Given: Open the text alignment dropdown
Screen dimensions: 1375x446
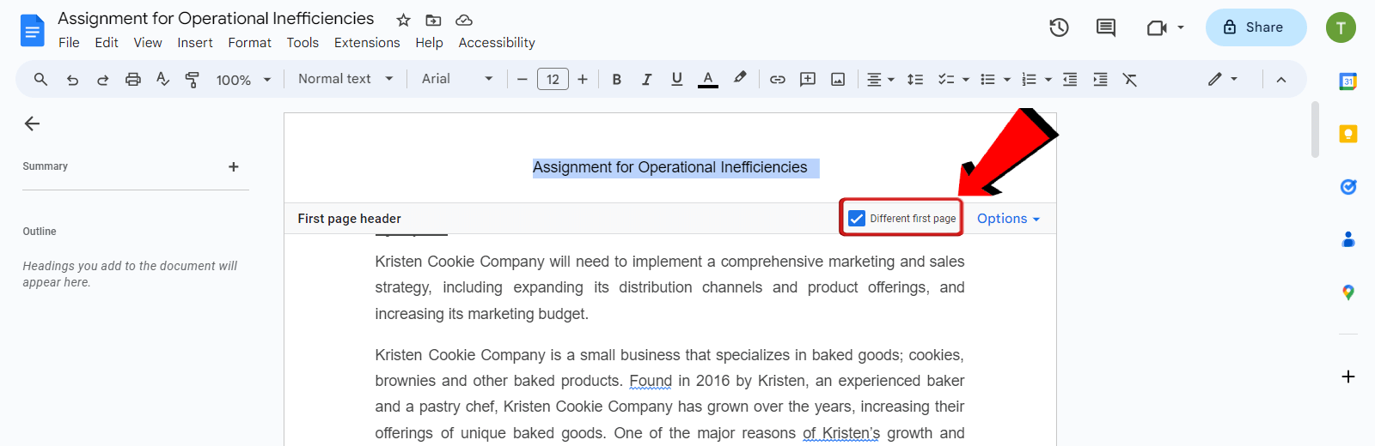Looking at the screenshot, I should [880, 79].
